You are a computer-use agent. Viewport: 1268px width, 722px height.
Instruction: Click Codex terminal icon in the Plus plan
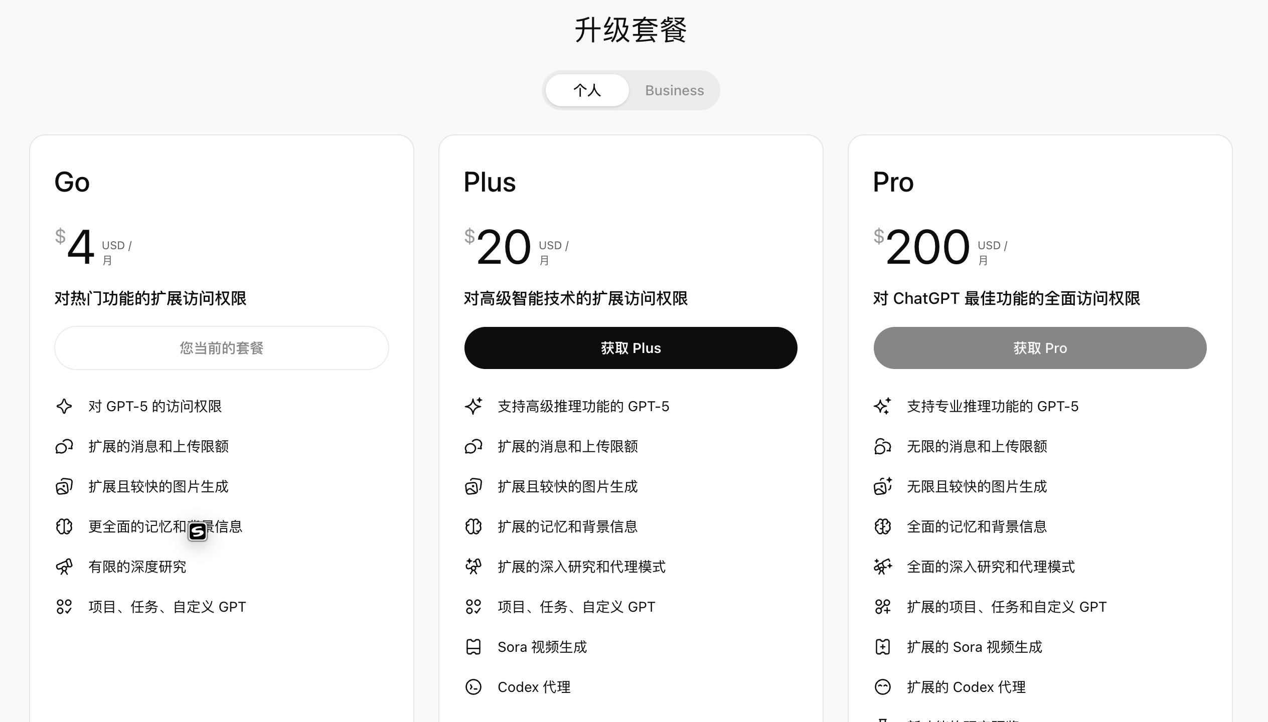click(473, 687)
